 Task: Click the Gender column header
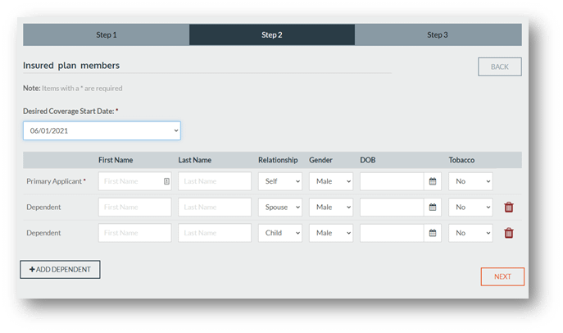click(x=320, y=160)
